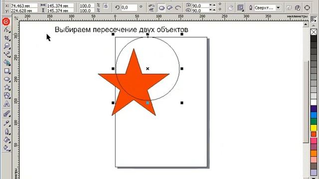Click the ending angle 90.0 field
The image size is (319, 179).
(x=200, y=10)
